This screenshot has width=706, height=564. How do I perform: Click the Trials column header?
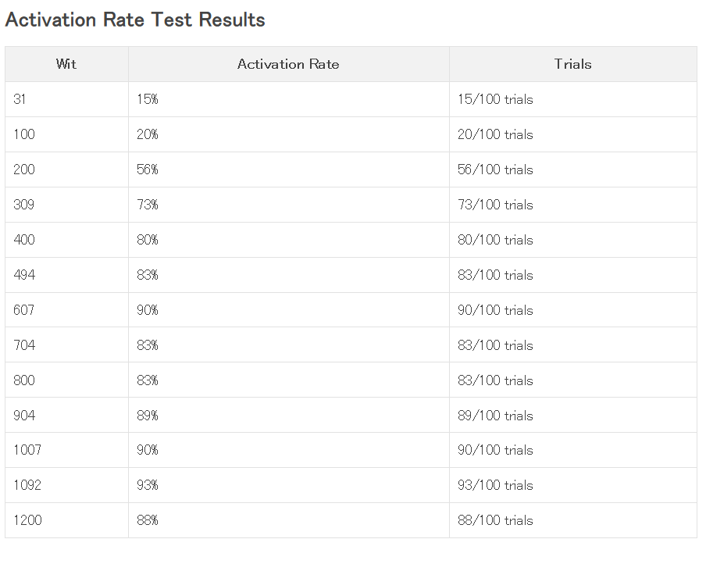point(573,64)
